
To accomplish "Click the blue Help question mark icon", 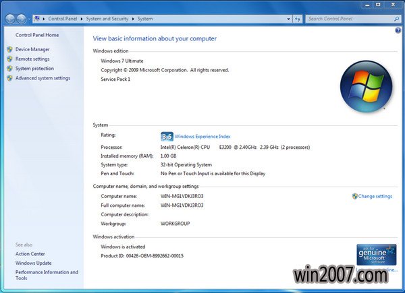I will click(x=398, y=31).
